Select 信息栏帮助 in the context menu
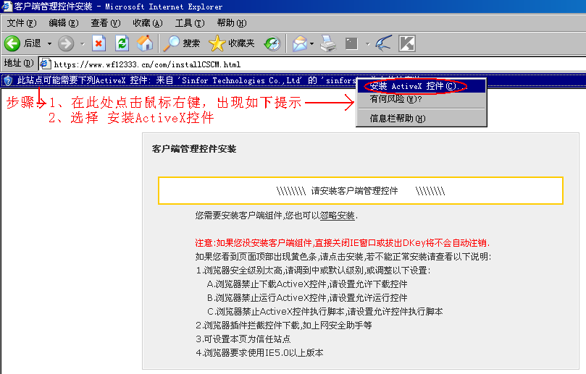 [398, 118]
